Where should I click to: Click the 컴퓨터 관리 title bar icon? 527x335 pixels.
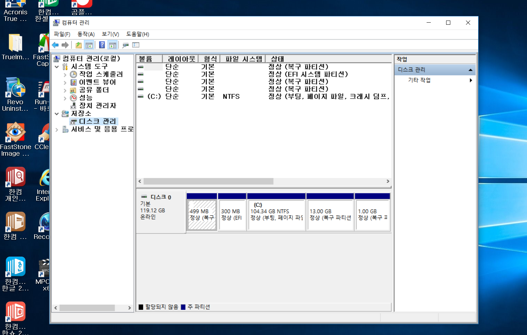[x=56, y=23]
